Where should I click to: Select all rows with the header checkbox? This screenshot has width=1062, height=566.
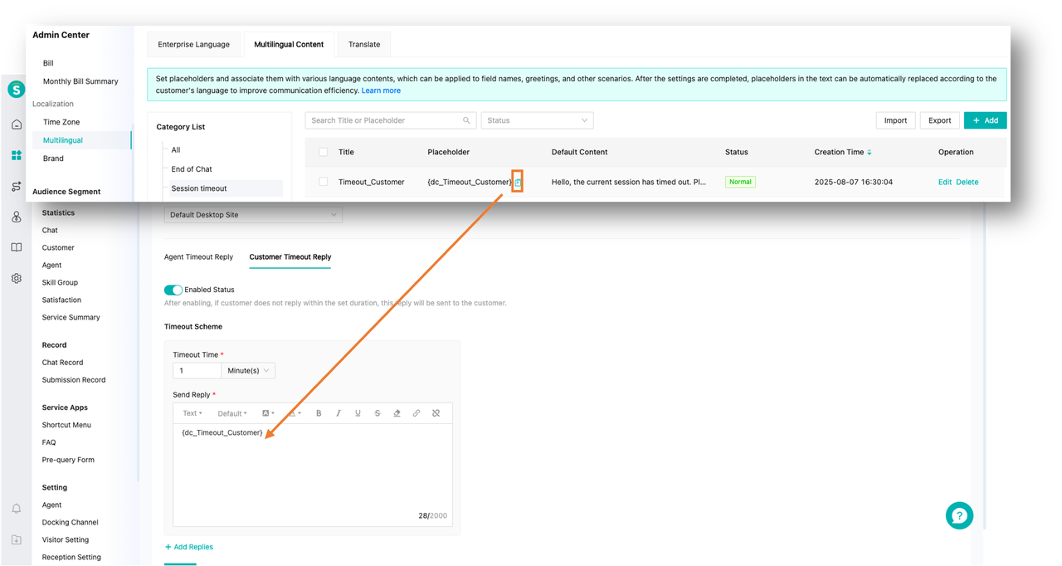pos(324,152)
